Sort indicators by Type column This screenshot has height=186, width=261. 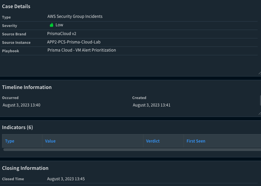pyautogui.click(x=10, y=141)
